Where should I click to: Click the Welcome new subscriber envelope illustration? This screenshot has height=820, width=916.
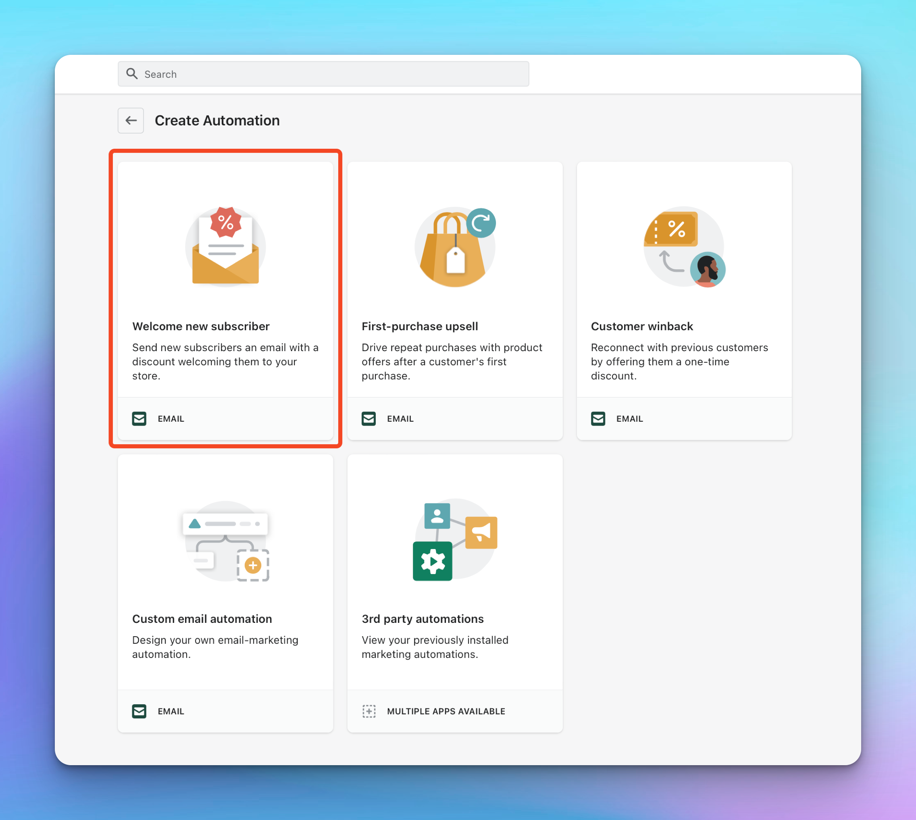pos(225,246)
